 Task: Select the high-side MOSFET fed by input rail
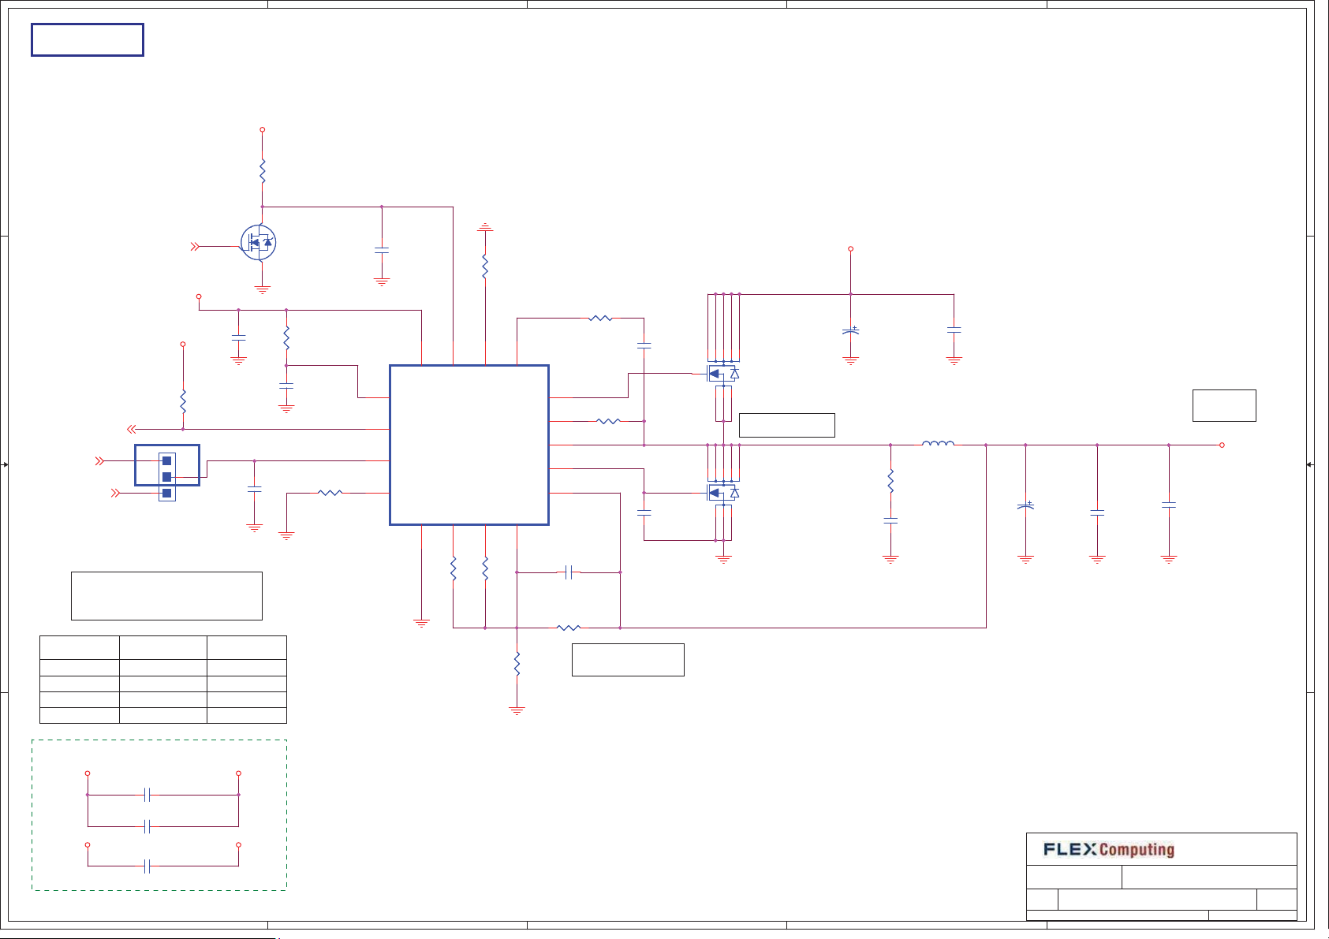click(722, 374)
